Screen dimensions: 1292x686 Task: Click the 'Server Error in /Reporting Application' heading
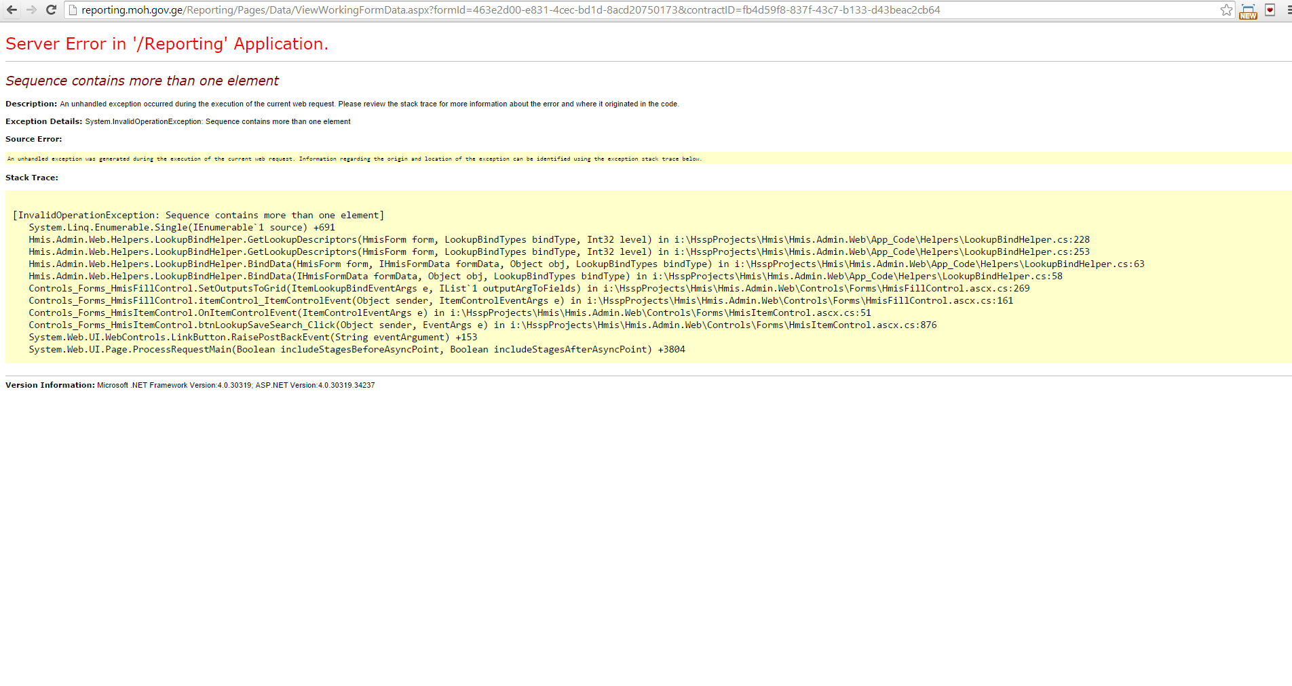[x=167, y=44]
